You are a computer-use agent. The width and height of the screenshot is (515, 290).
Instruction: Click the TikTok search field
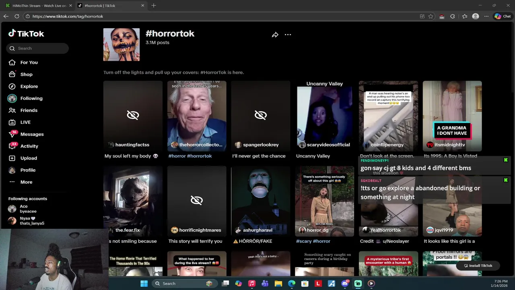(37, 48)
